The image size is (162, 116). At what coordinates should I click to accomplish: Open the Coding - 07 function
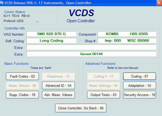(x=139, y=76)
